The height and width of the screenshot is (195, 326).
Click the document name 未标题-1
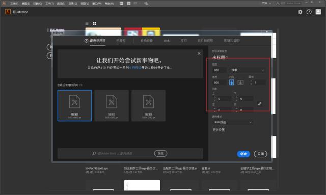[220, 58]
